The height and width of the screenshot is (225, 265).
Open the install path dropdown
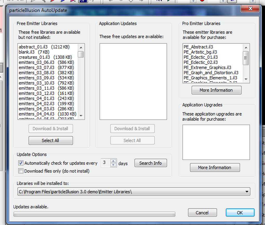coord(247,192)
